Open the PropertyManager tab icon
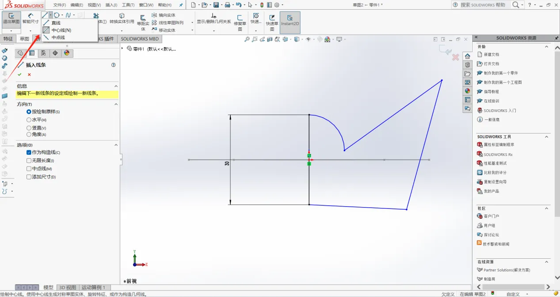The width and height of the screenshot is (560, 297). pyautogui.click(x=32, y=53)
